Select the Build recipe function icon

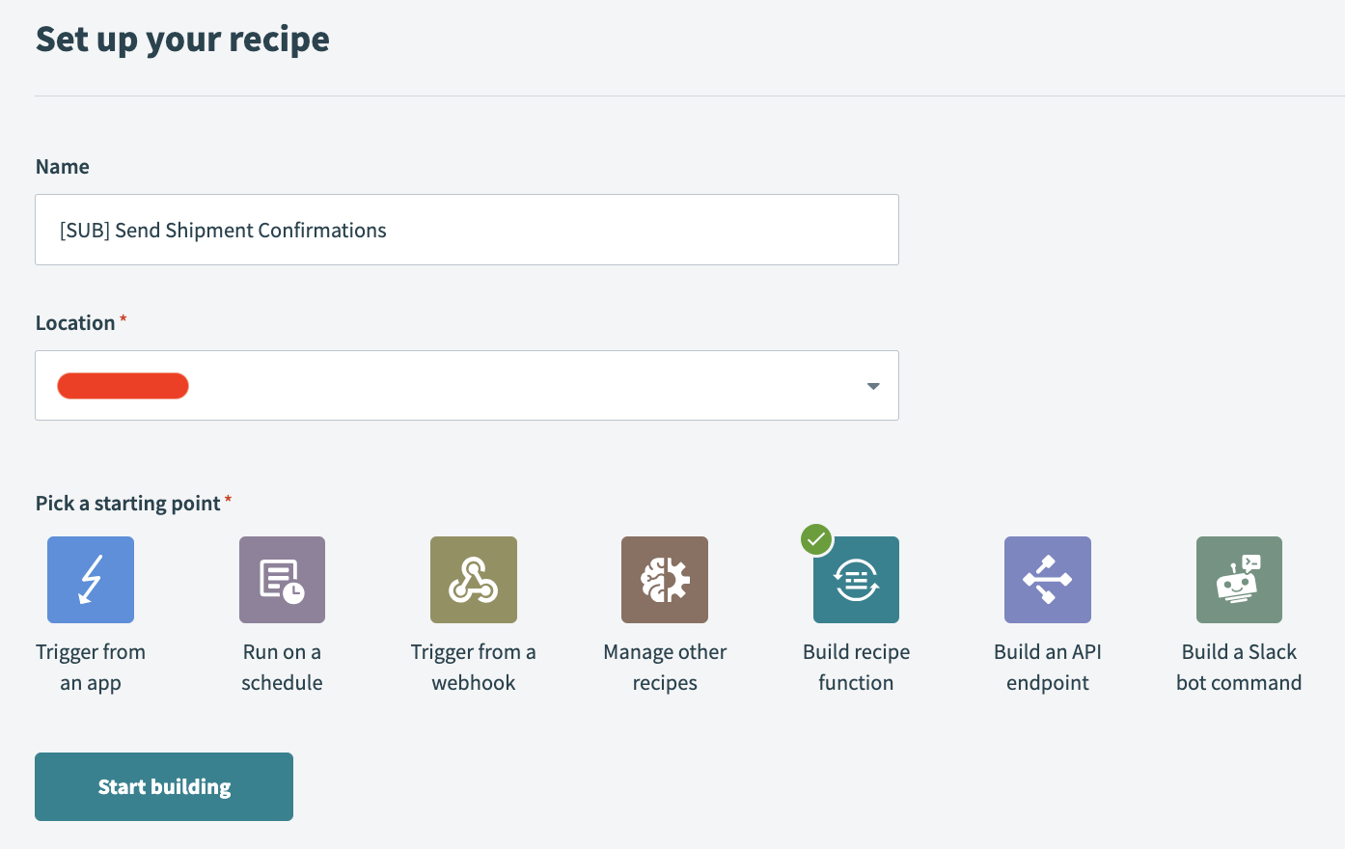856,579
